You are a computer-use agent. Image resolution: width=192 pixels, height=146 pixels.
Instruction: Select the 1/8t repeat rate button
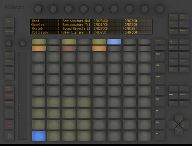160,102
